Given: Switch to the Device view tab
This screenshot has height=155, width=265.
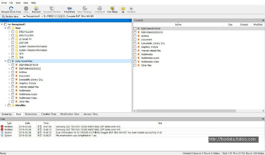Looking at the screenshot, I should [10, 17].
